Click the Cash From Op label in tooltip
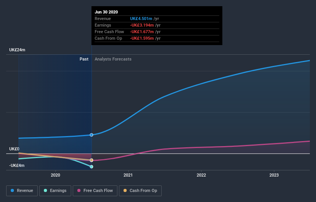Screen dimensions: 316x202 point(109,38)
